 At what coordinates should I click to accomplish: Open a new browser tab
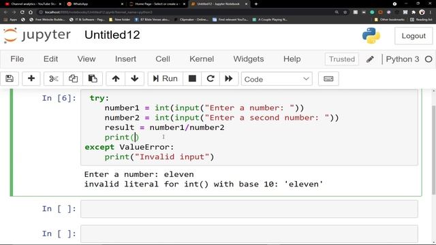pos(256,4)
